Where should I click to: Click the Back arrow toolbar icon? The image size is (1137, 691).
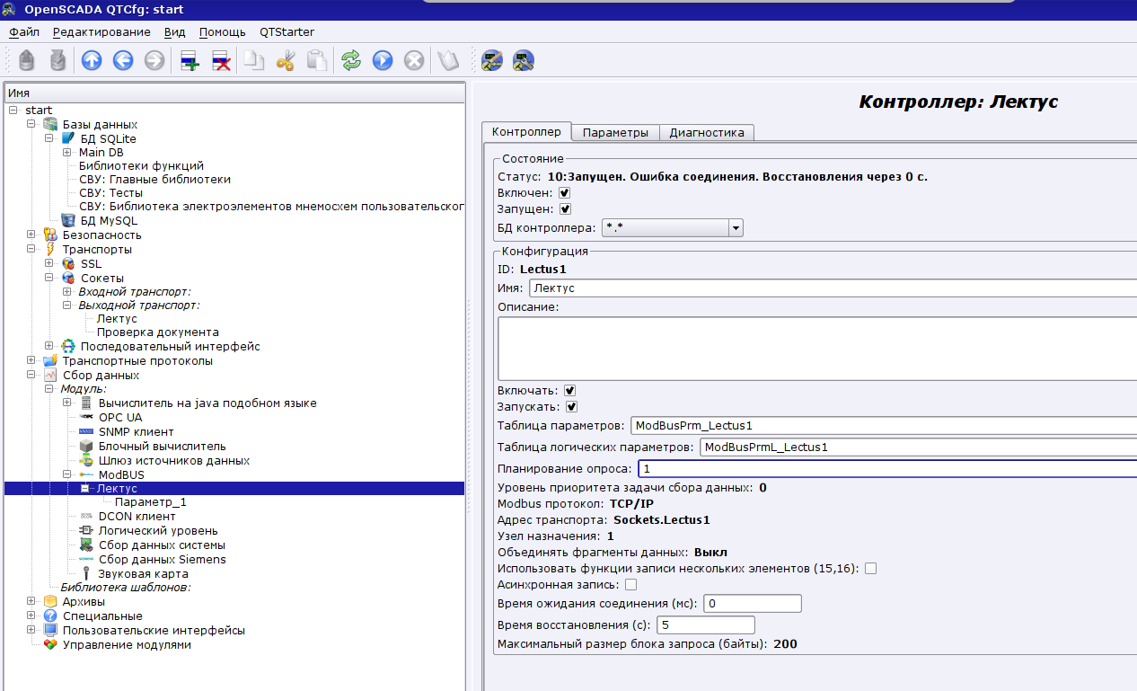(x=123, y=60)
